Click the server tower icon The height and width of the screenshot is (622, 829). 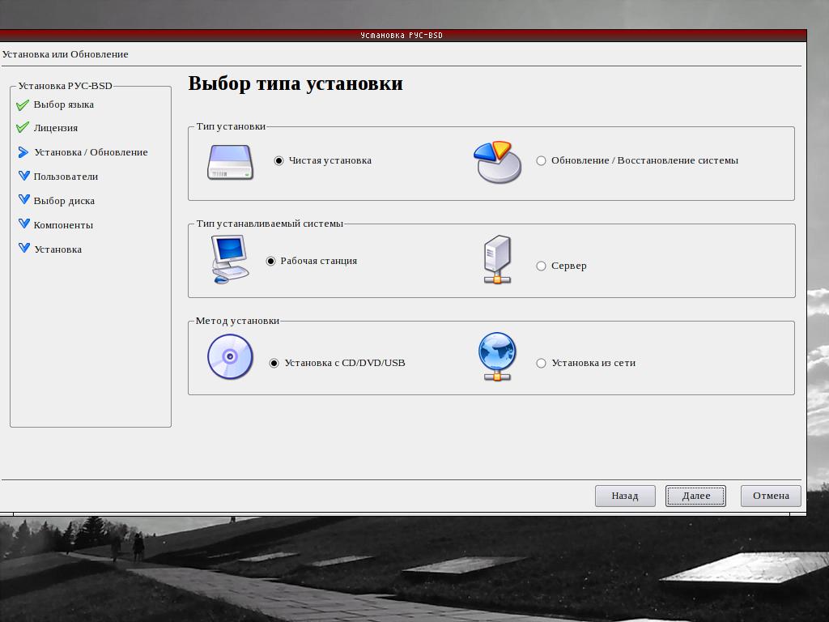point(498,259)
